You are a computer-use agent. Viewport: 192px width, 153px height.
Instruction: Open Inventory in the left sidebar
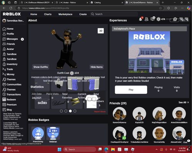coord(10,64)
